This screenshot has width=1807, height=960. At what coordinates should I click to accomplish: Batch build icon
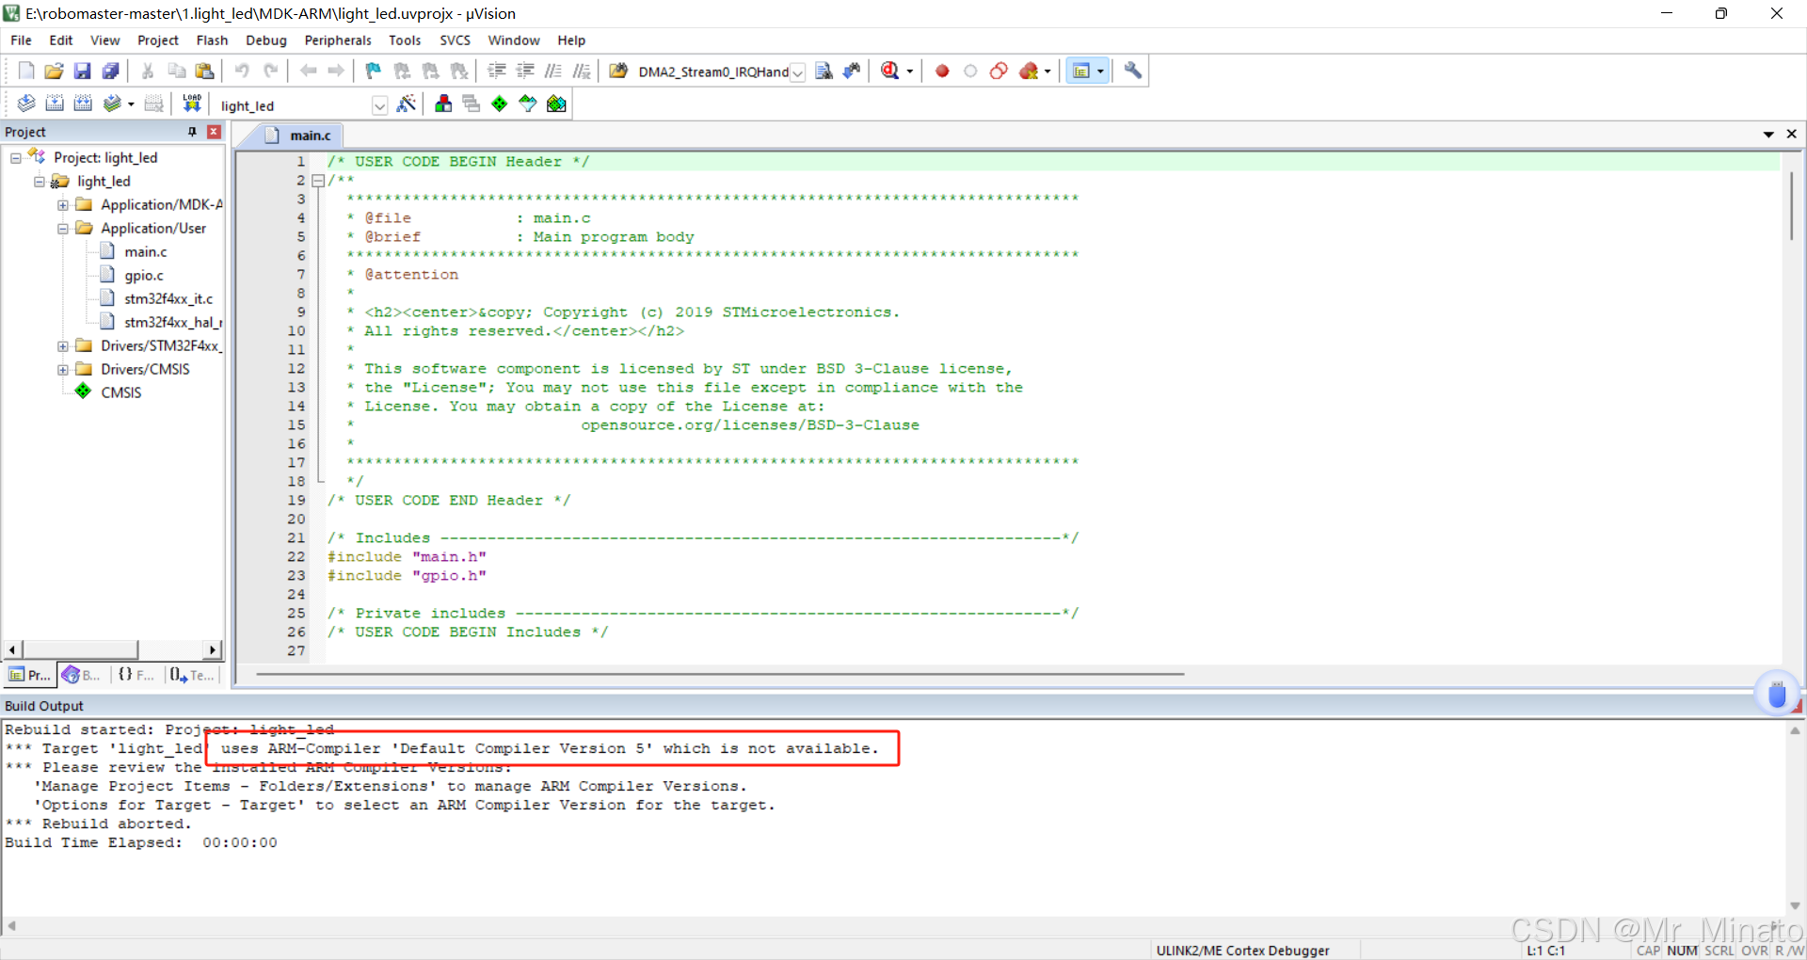(x=112, y=104)
